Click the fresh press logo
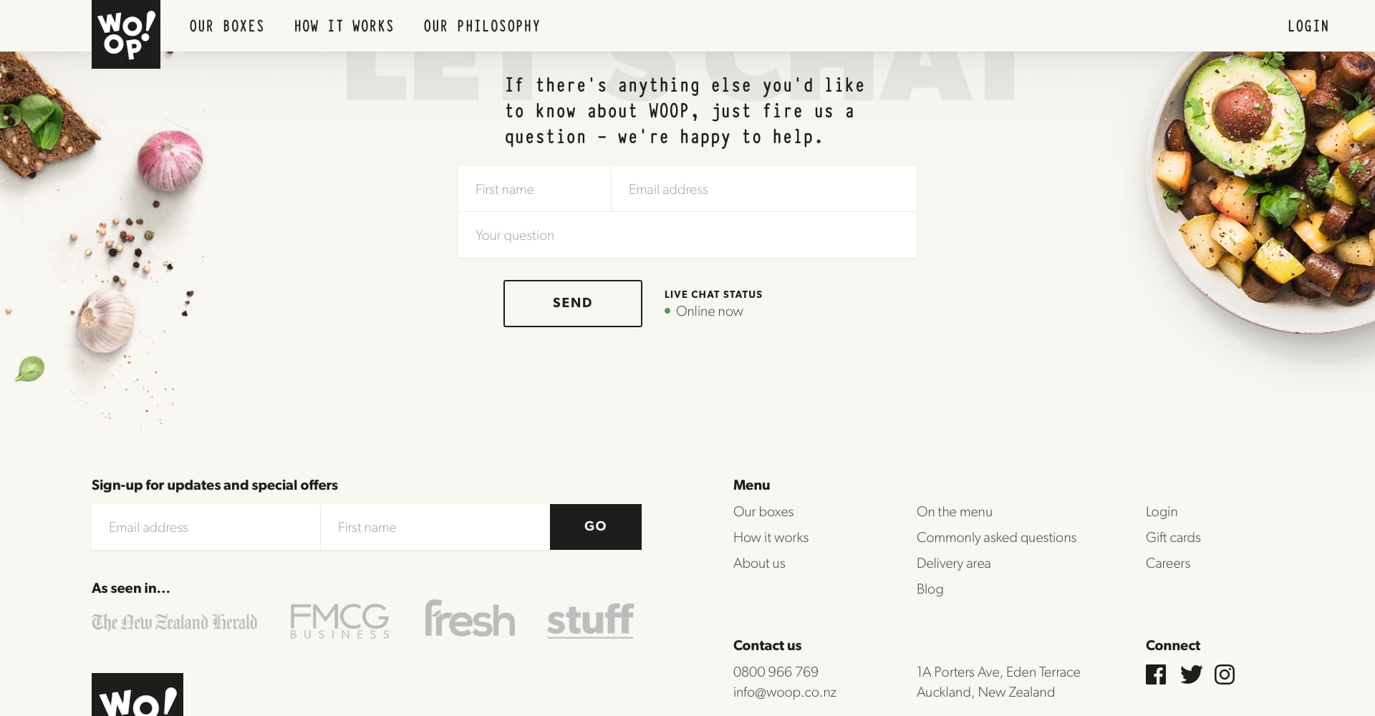The height and width of the screenshot is (716, 1375). [469, 620]
